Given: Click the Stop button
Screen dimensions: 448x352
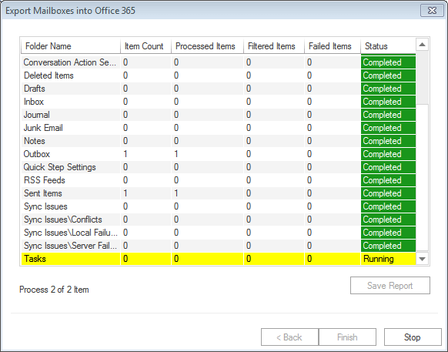Looking at the screenshot, I should point(413,337).
